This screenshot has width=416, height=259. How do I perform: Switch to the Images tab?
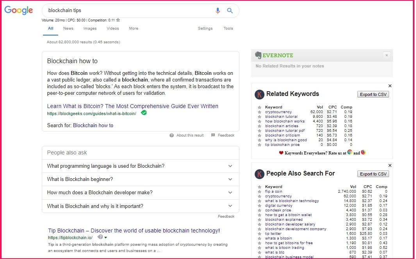[90, 28]
